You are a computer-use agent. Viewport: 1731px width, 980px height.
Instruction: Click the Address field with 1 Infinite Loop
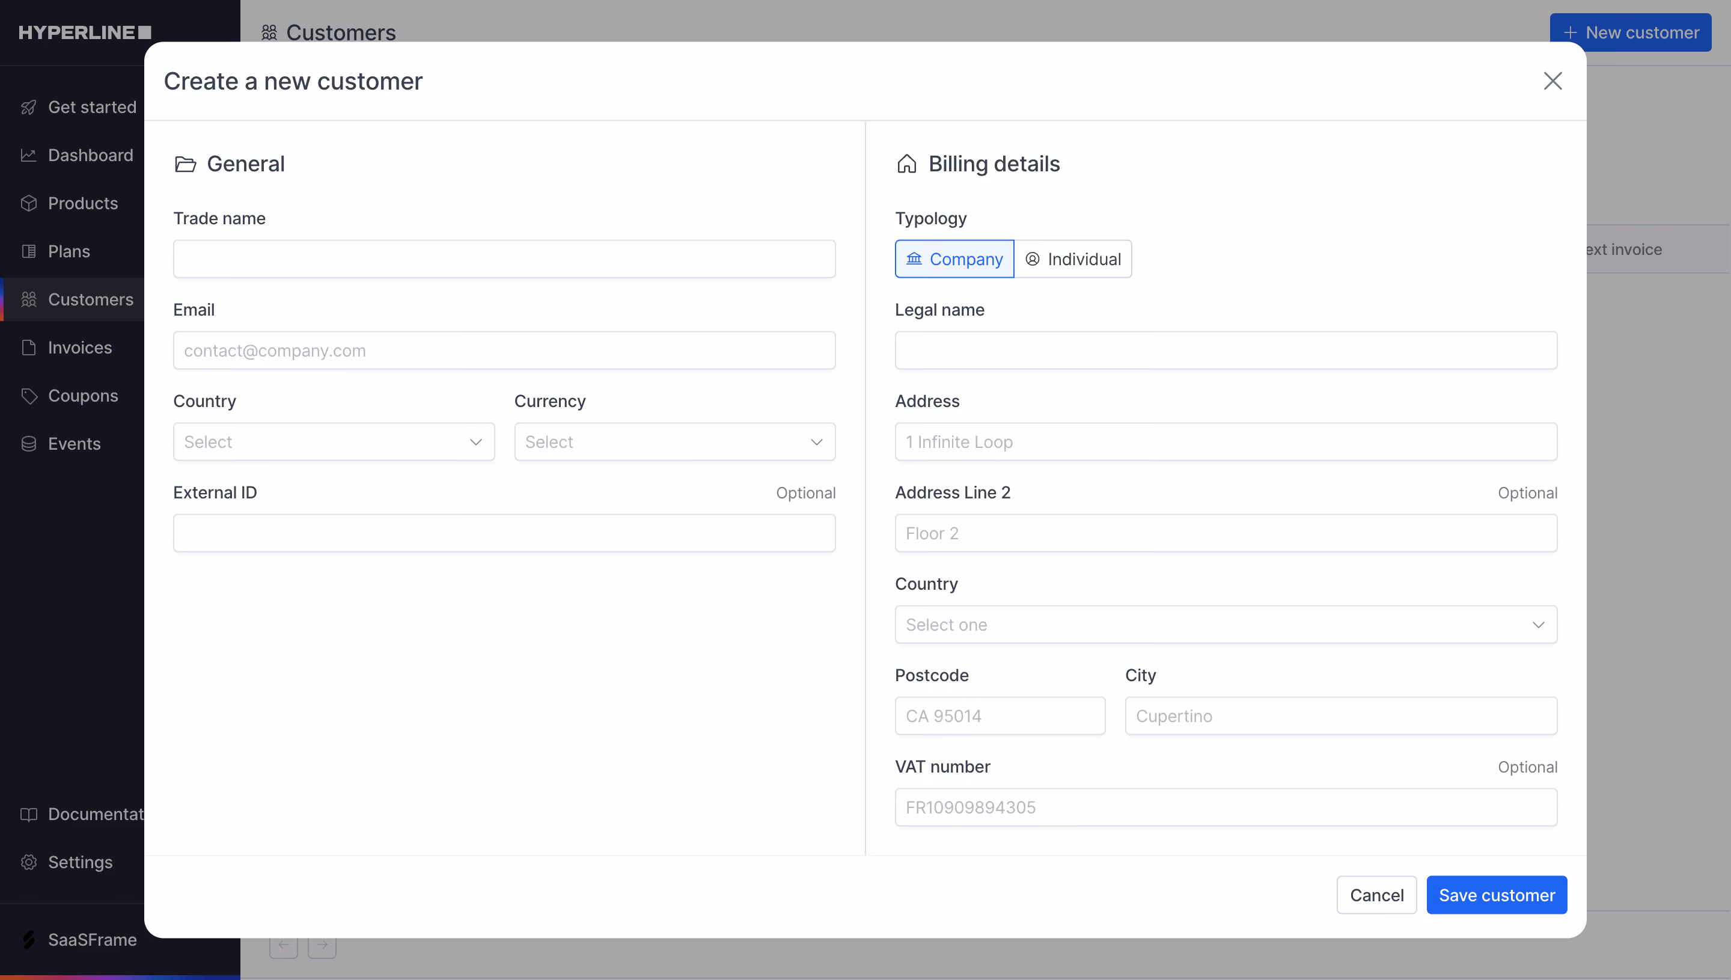point(1225,443)
